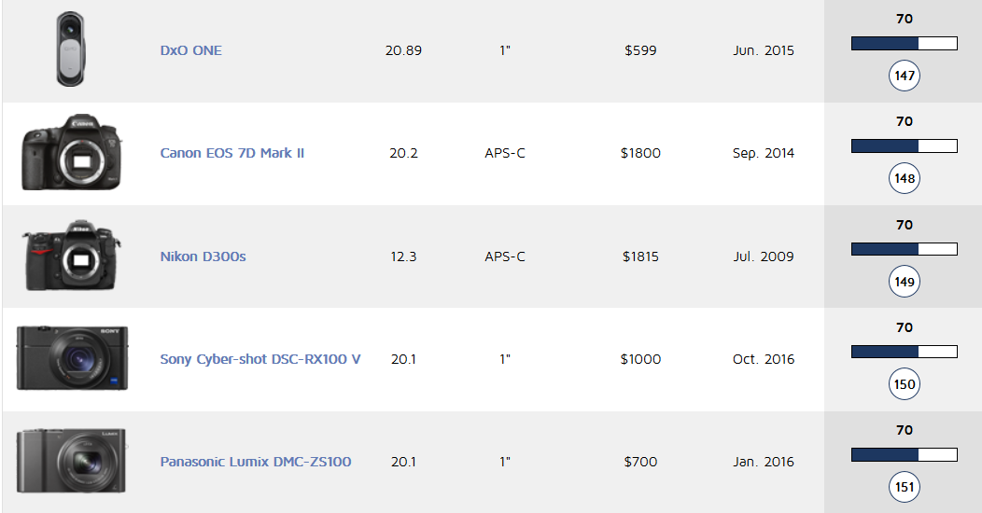Click the DxO ONE score bar
Viewport: 982px width, 513px height.
pos(904,43)
